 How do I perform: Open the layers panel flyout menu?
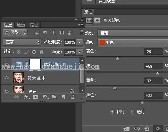[x=81, y=25]
